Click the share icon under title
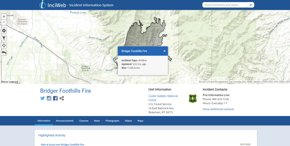The width and height of the screenshot is (290, 146). coord(62,98)
